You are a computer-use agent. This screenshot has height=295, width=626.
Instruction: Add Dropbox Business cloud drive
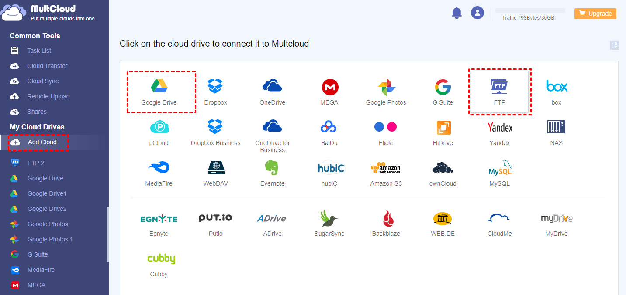tap(215, 127)
